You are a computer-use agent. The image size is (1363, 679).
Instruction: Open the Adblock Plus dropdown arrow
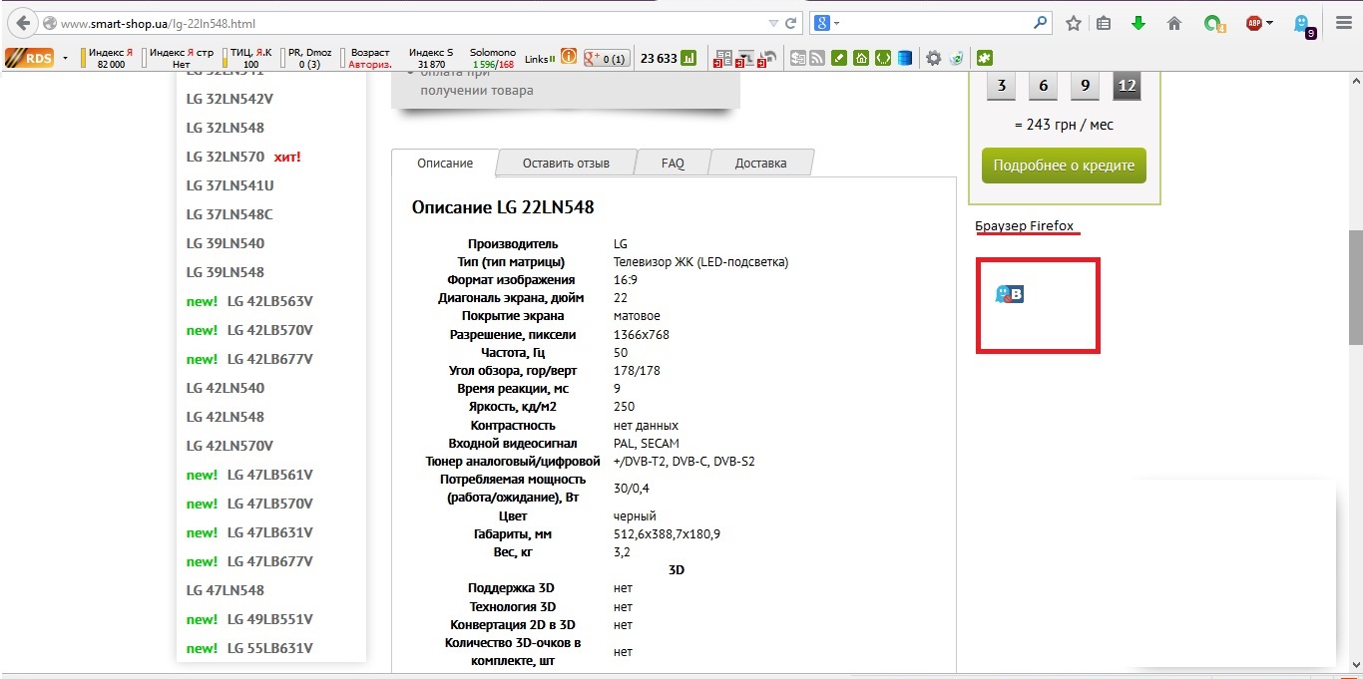pos(1270,23)
